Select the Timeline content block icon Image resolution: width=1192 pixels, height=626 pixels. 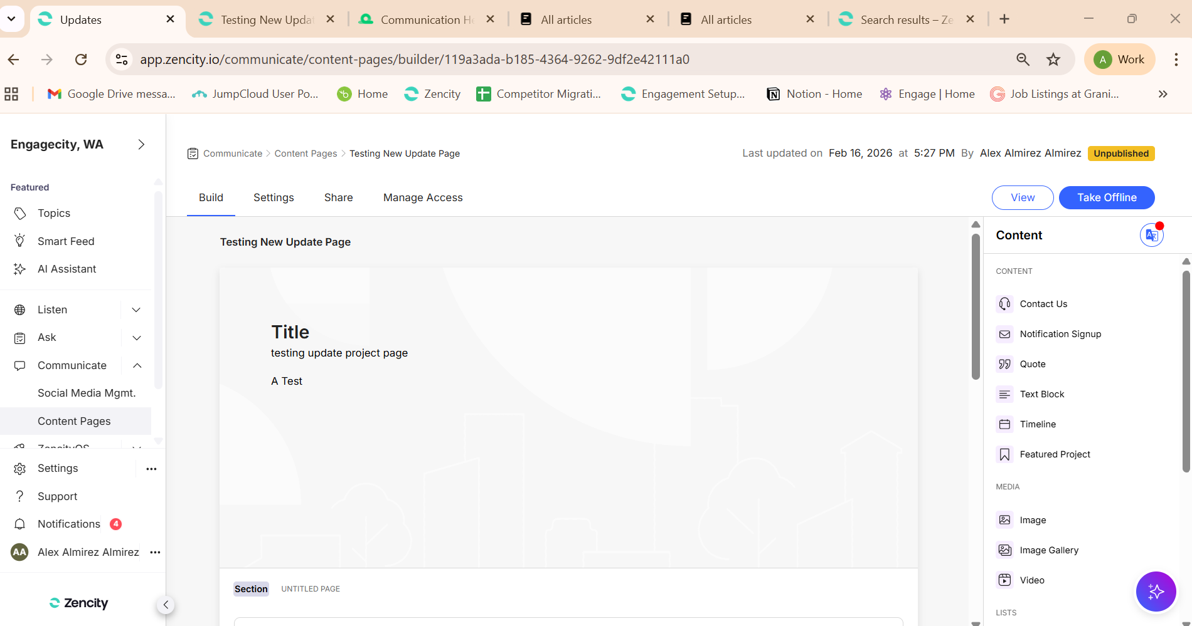(1004, 424)
